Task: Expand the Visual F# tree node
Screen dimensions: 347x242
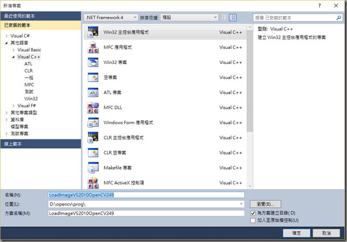Action: [x=14, y=106]
